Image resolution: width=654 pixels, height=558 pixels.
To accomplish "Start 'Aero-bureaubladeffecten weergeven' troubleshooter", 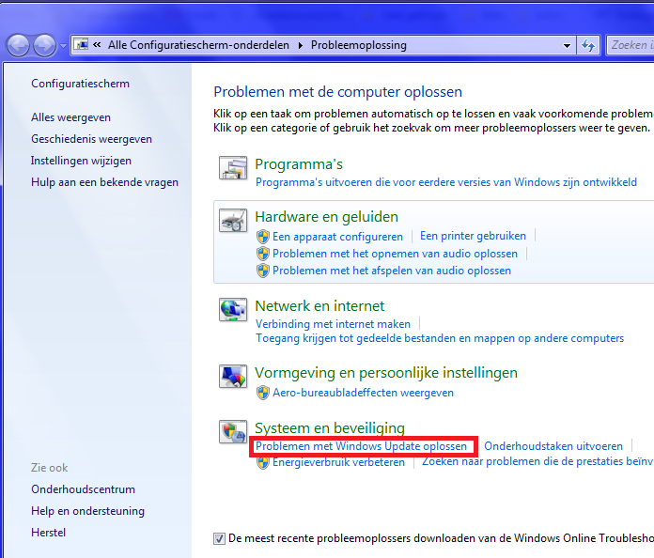I will coord(363,393).
